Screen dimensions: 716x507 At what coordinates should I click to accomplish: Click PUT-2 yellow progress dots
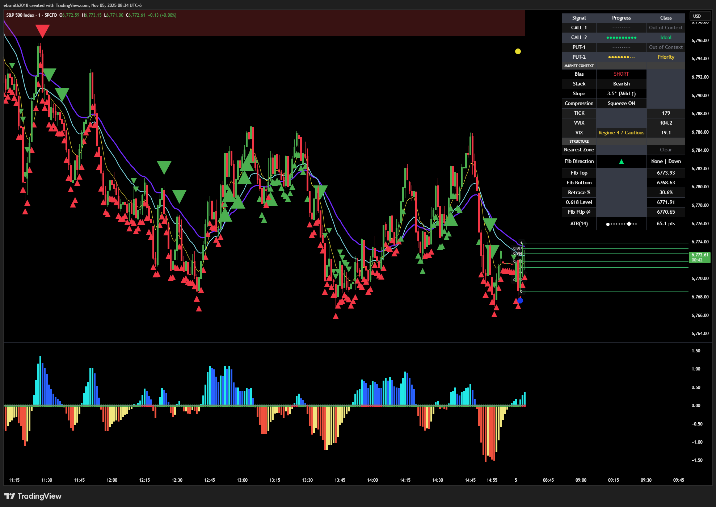(621, 57)
